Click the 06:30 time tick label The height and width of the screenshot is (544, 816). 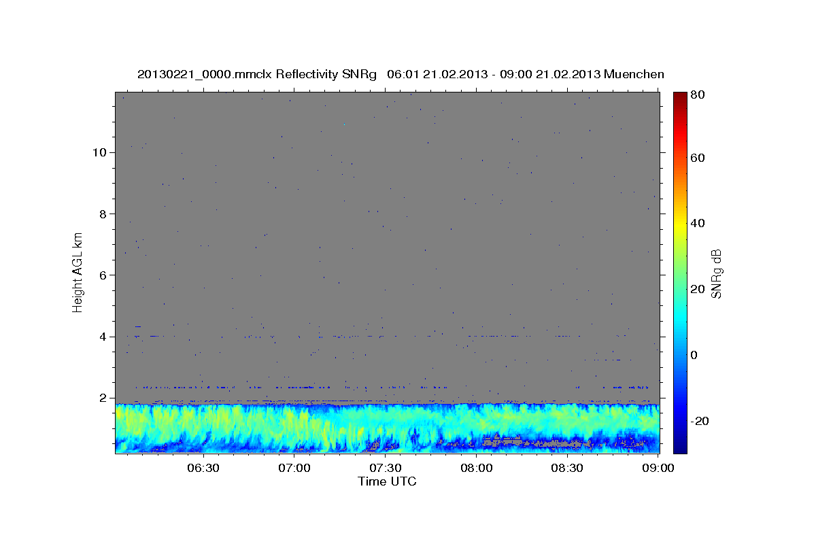203,468
